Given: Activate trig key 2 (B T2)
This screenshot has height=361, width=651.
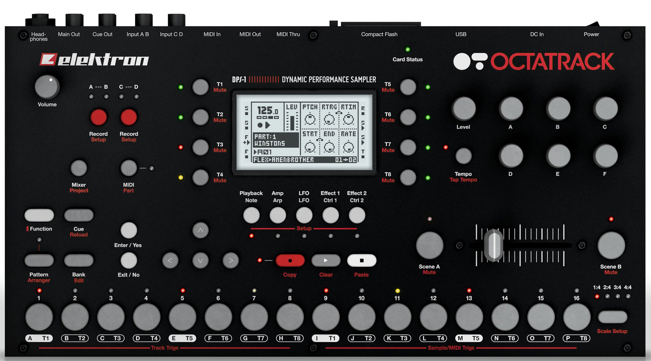Looking at the screenshot, I should coord(75,317).
